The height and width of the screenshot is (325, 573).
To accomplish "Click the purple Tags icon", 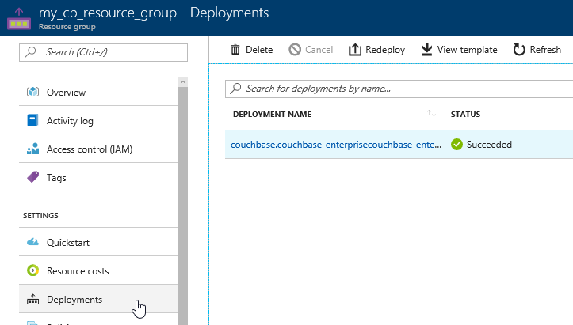I will (x=32, y=177).
